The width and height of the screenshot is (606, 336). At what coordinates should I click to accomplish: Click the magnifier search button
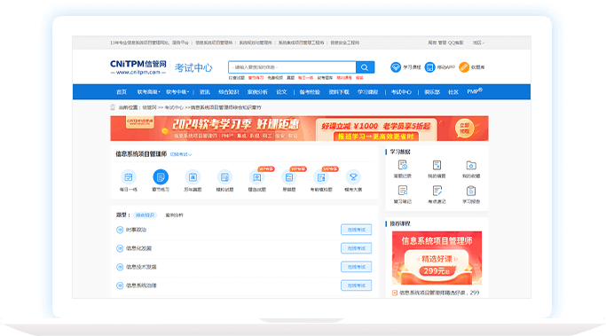[x=365, y=67]
